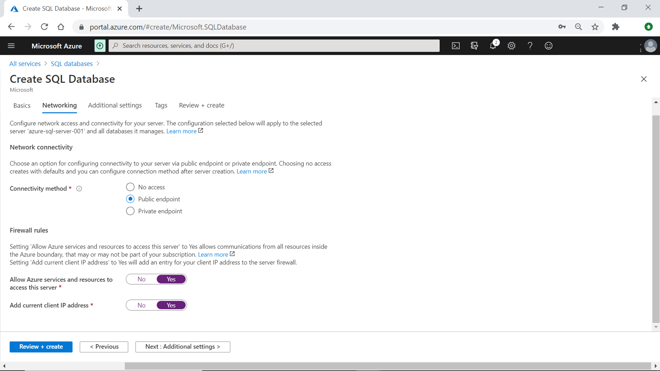Screen dimensions: 660x371
Task: Click page scrollbar down arrow
Action: 656,327
